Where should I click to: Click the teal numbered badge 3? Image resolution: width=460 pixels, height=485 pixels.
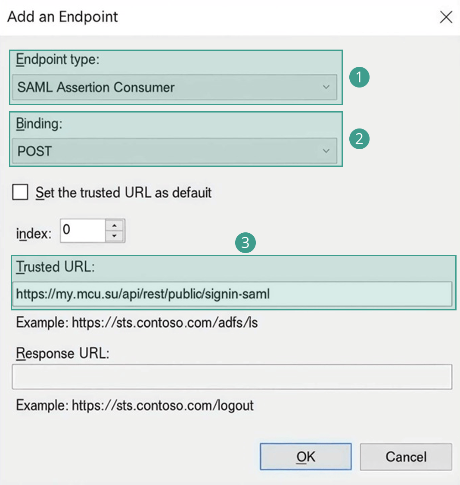(x=246, y=243)
